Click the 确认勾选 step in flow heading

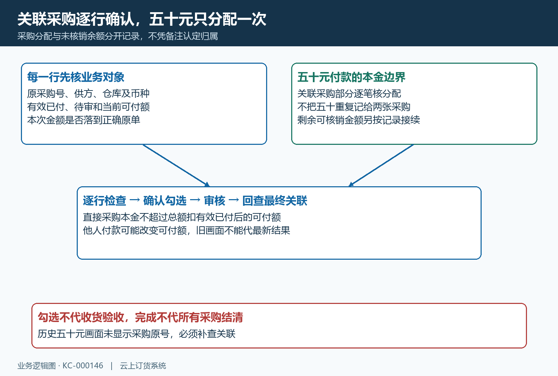point(165,201)
